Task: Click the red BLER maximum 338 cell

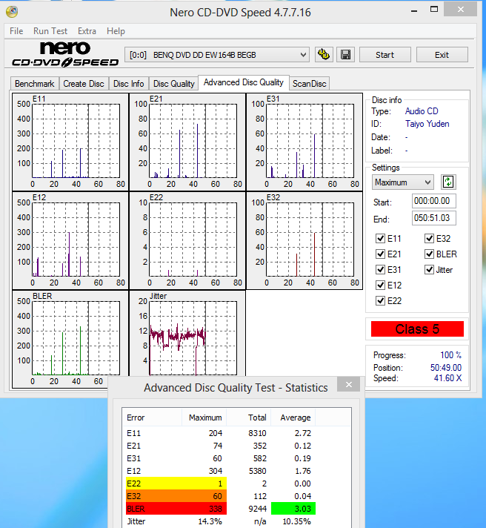Action: click(x=176, y=509)
